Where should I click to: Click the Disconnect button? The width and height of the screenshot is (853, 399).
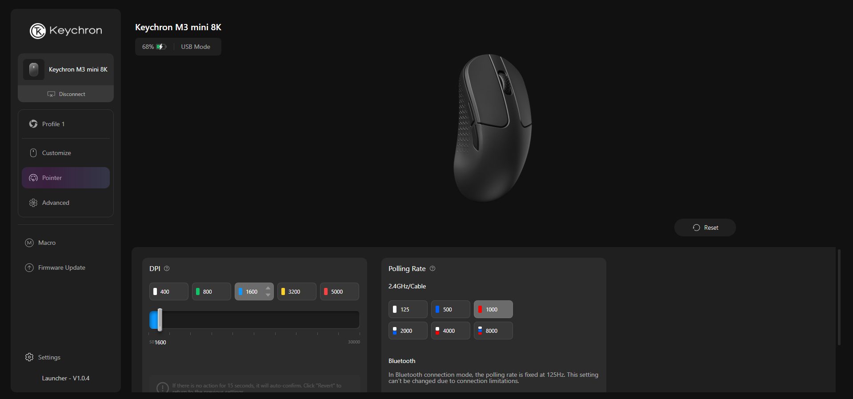(x=66, y=94)
